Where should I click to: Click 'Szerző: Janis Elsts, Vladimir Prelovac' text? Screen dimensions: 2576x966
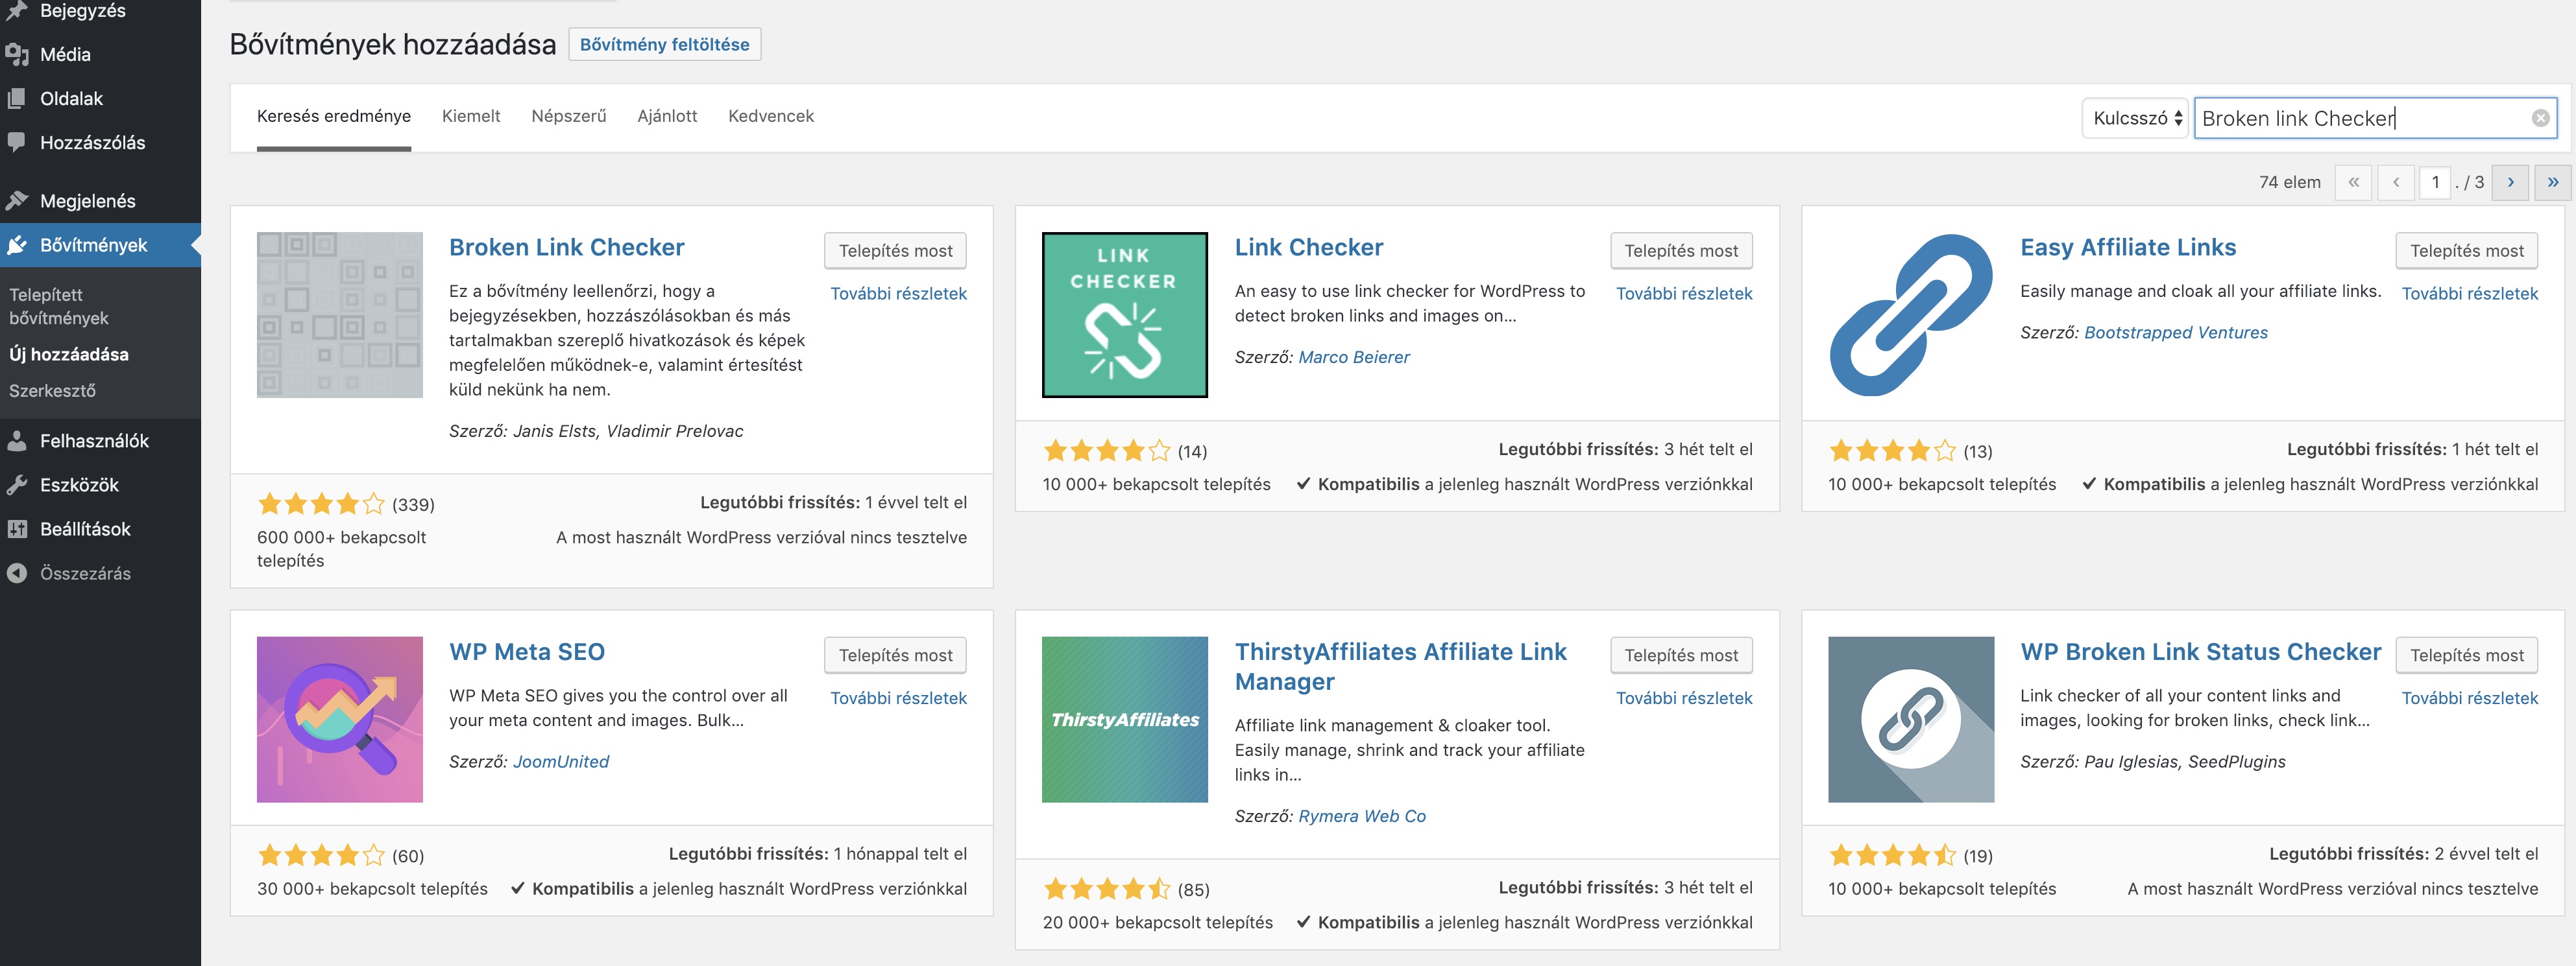click(596, 432)
